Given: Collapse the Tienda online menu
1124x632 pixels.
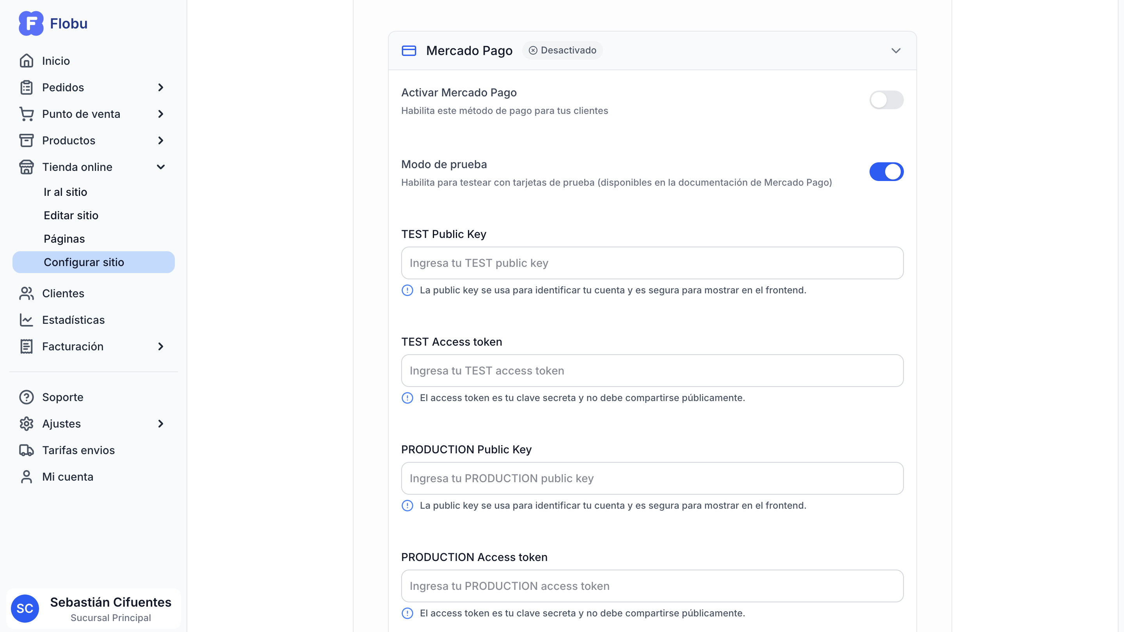Looking at the screenshot, I should point(160,167).
